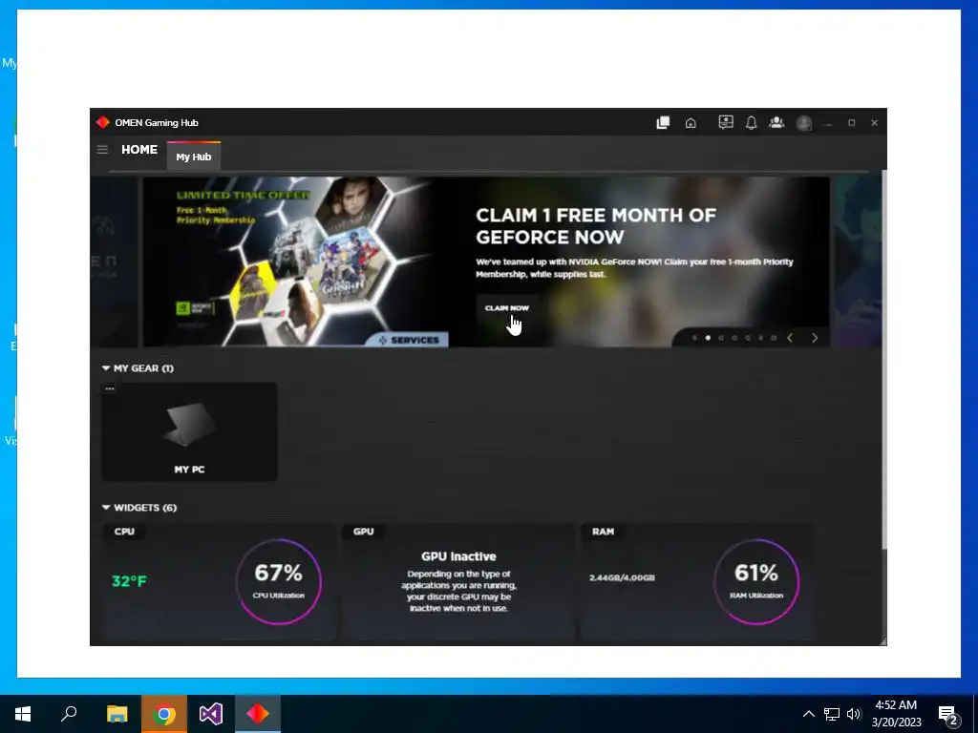Open the window-stack icon in title bar
This screenshot has height=733, width=978.
(663, 123)
